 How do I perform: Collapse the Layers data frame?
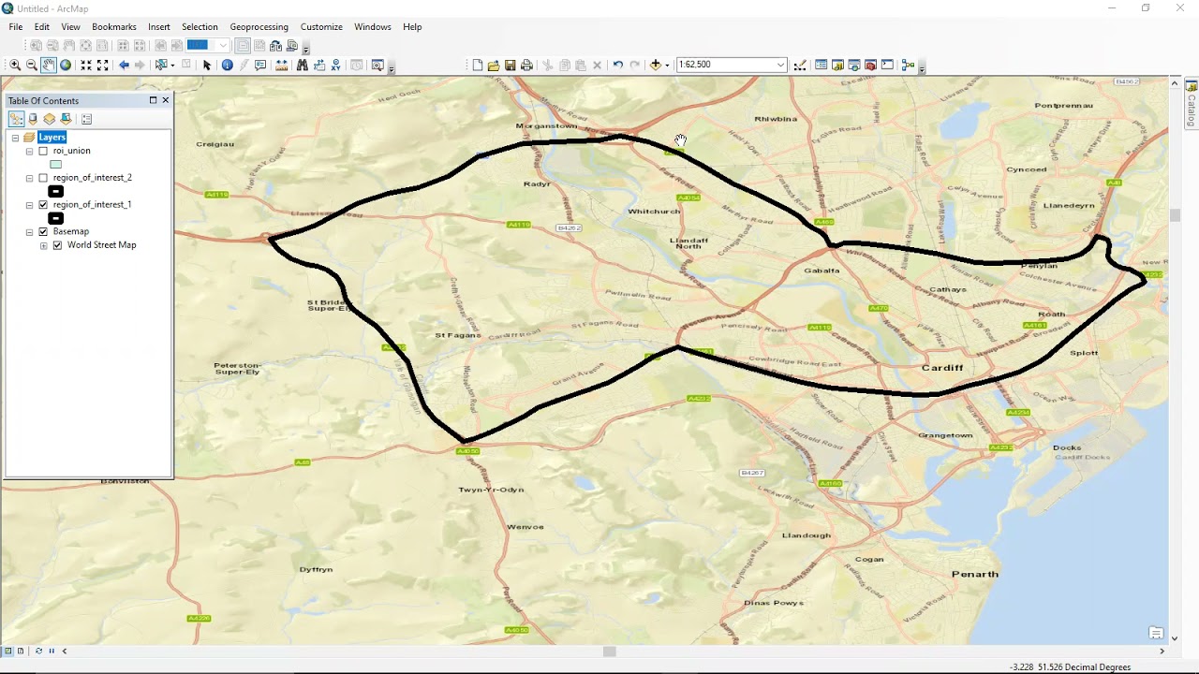15,138
